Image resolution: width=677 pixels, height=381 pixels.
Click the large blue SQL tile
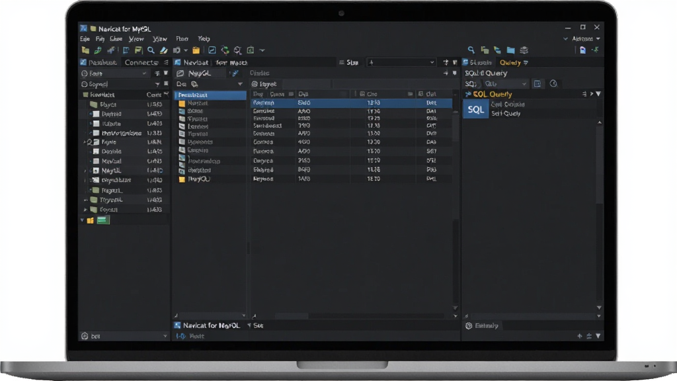click(x=476, y=109)
